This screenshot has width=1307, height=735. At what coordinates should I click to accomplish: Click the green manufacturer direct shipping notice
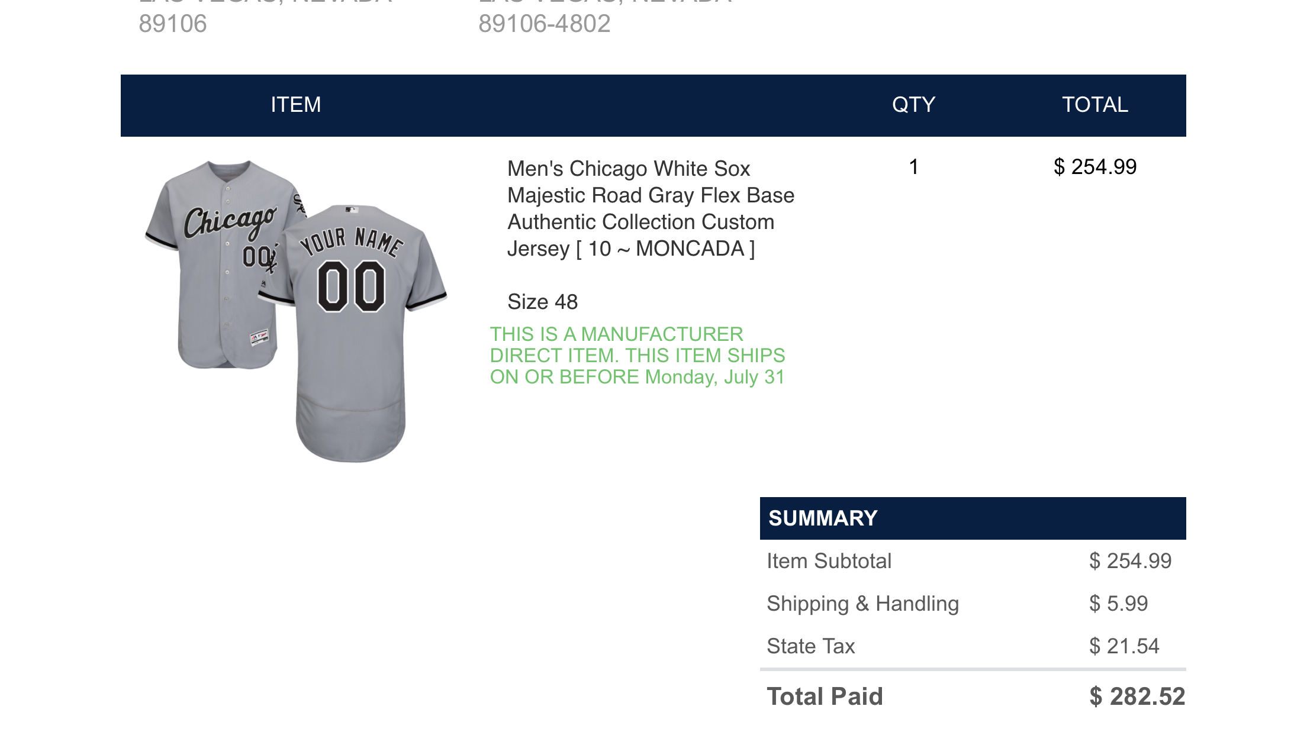[637, 356]
